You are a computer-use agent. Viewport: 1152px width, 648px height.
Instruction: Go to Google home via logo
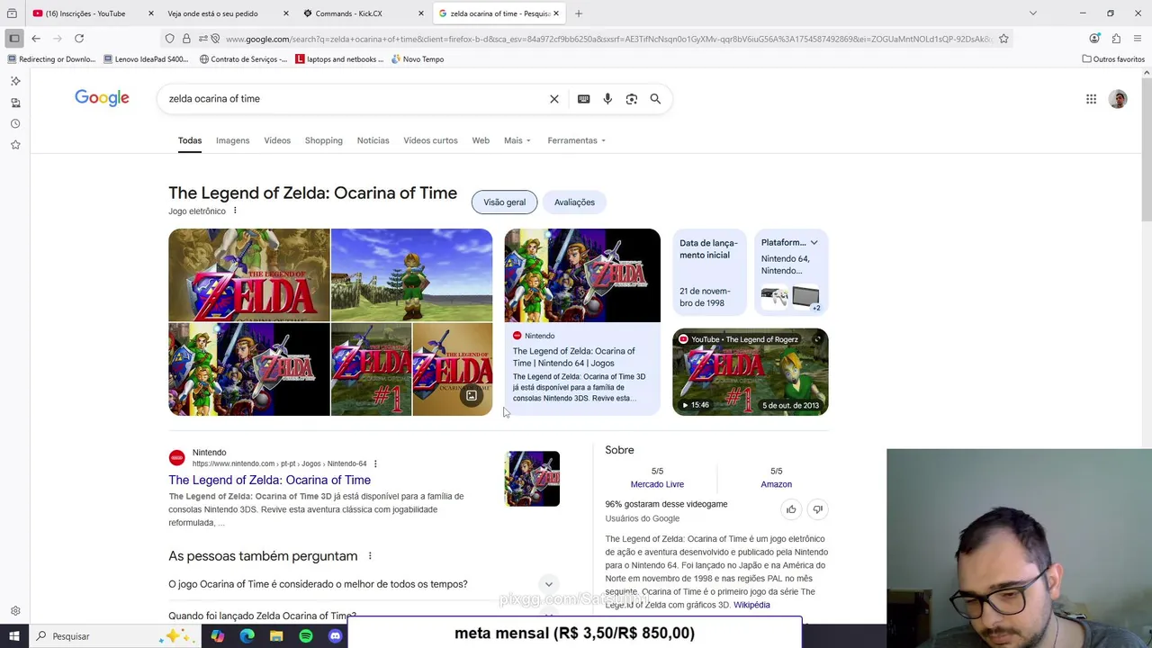[102, 98]
